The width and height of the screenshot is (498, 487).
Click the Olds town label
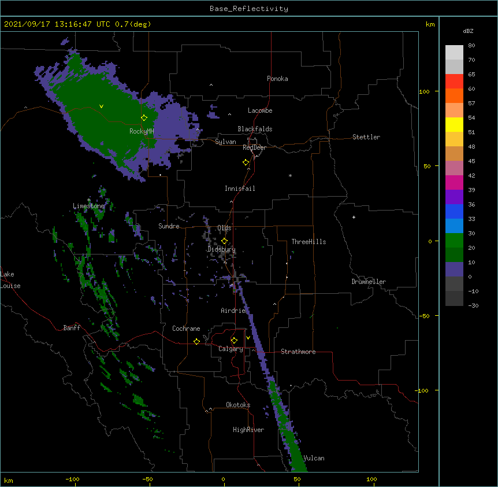(x=224, y=228)
